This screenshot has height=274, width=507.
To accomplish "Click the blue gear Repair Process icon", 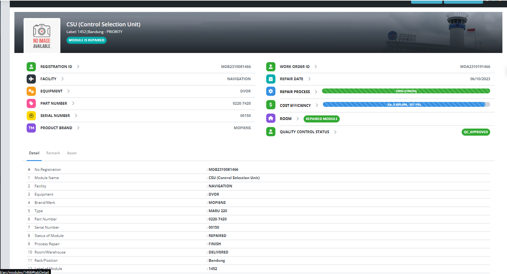I will pyautogui.click(x=271, y=91).
